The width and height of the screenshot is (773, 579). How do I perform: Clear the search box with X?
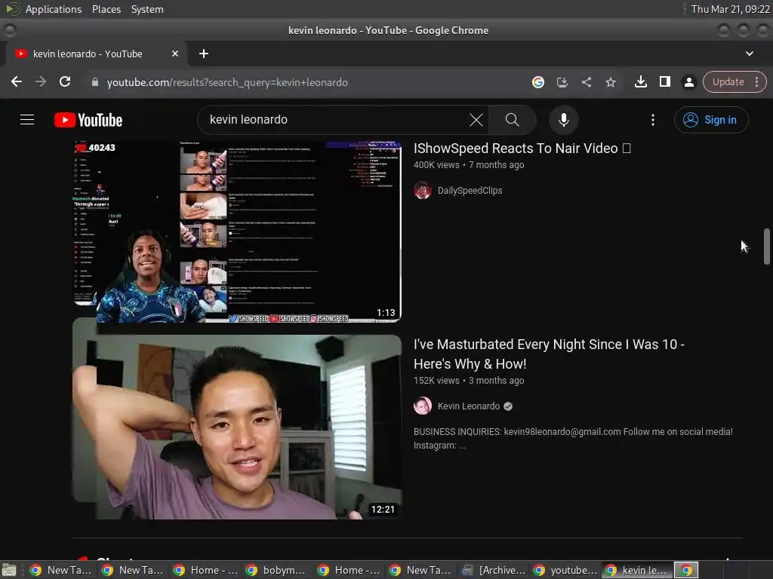tap(476, 120)
